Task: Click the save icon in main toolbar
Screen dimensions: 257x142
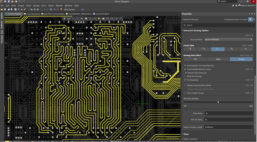Action: [x=5, y=9]
